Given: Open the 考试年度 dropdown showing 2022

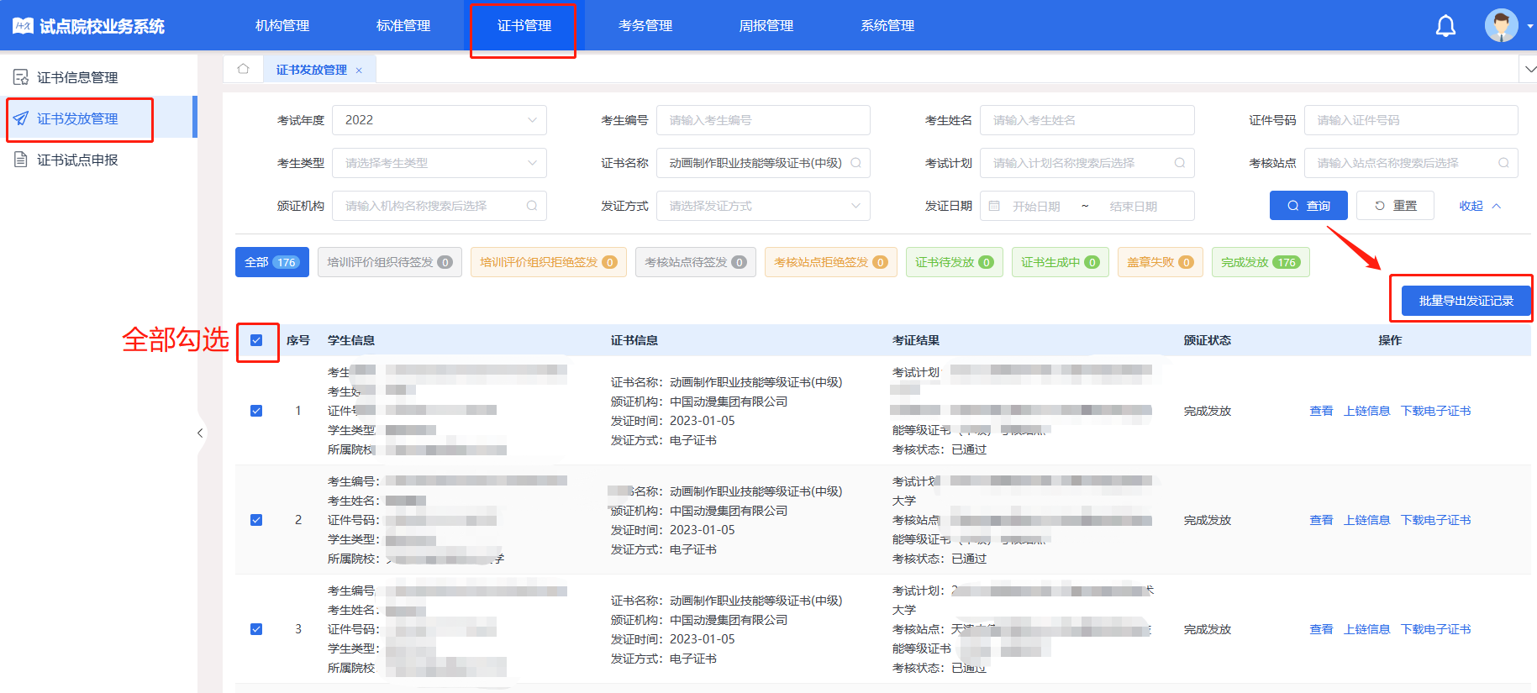Looking at the screenshot, I should [440, 120].
